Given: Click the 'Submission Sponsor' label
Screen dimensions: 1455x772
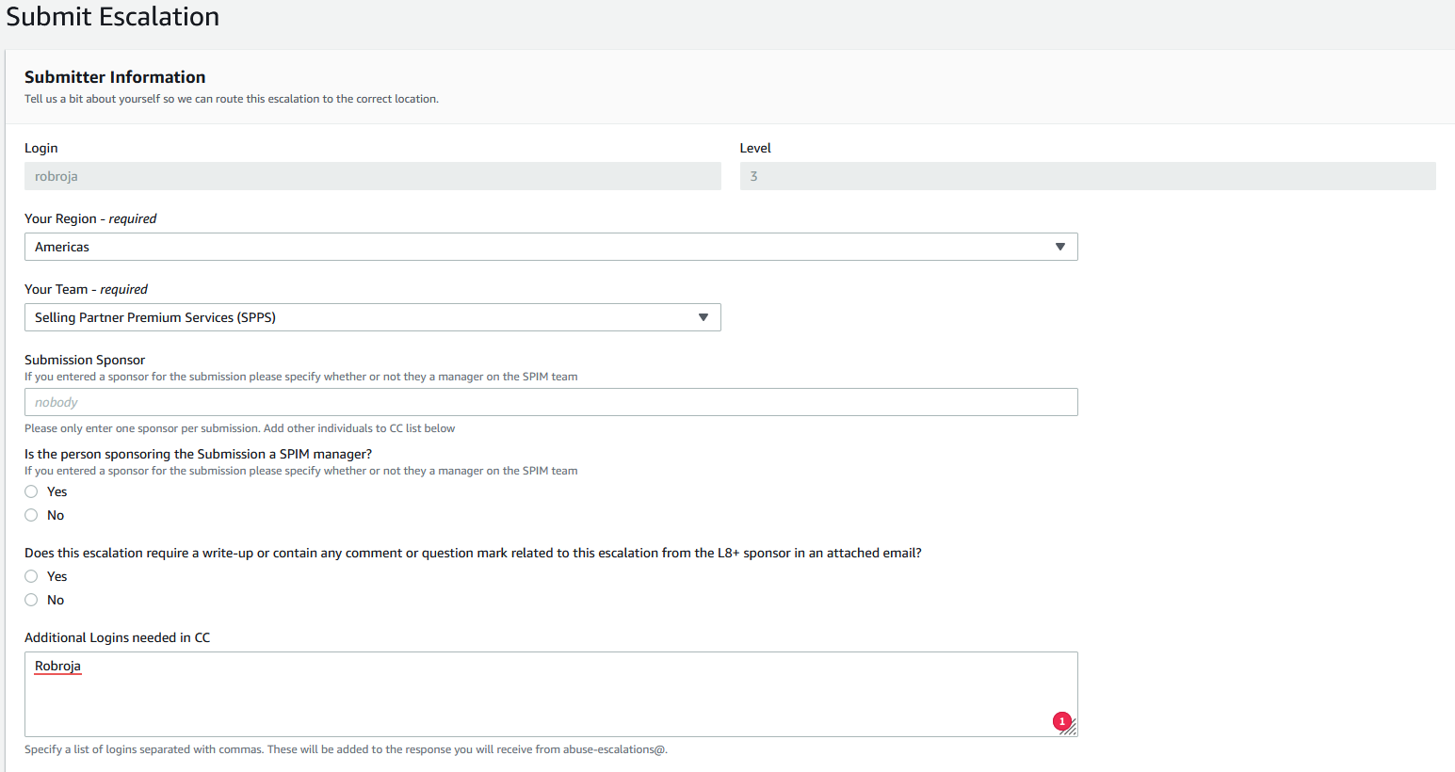Looking at the screenshot, I should pyautogui.click(x=85, y=360).
